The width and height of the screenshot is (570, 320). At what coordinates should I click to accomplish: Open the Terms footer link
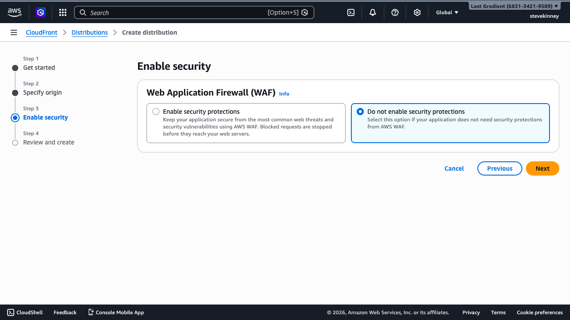tap(498, 312)
